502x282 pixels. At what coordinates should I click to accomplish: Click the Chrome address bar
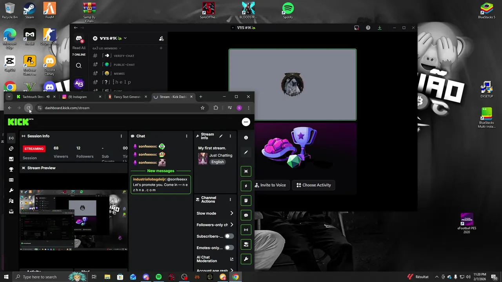[122, 108]
